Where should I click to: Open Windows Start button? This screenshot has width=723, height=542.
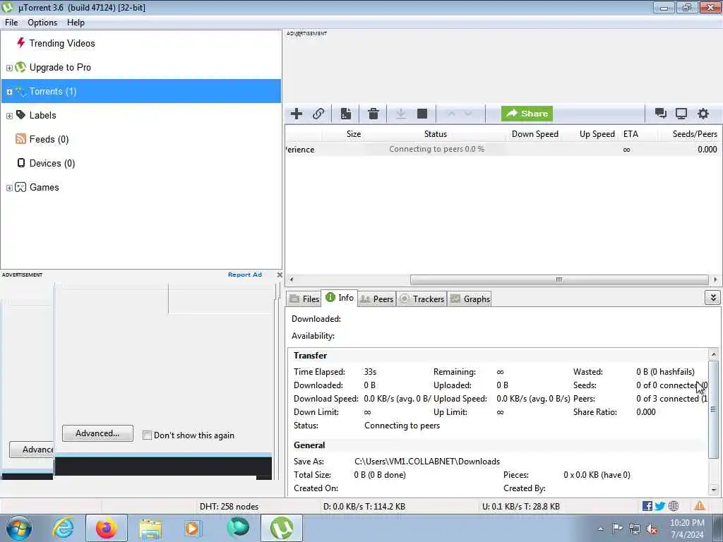[19, 528]
